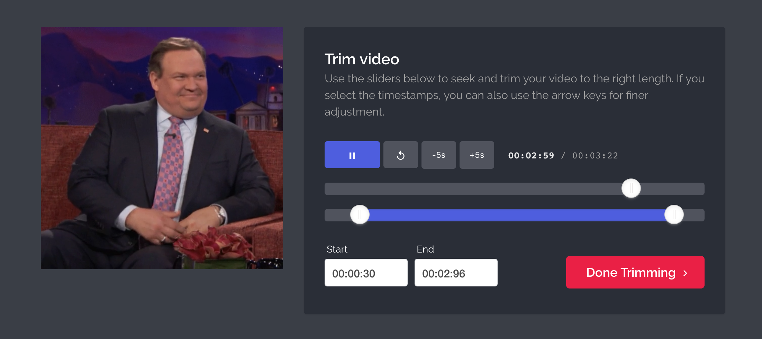Click the End field label

425,249
